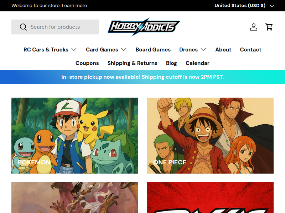Open the United States (USD $) country selector
Viewport: 285px width, 213px height.
pos(244,6)
